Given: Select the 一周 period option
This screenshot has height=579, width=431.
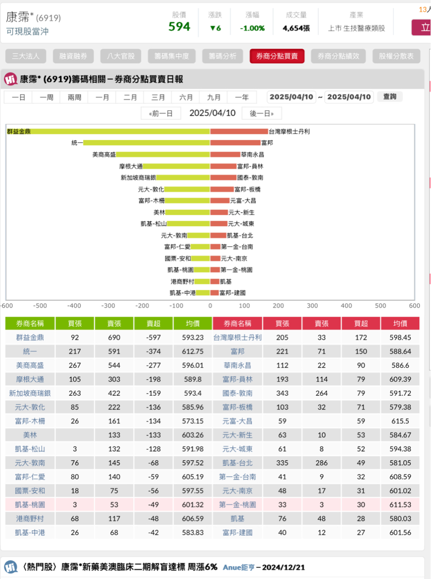Looking at the screenshot, I should [46, 97].
